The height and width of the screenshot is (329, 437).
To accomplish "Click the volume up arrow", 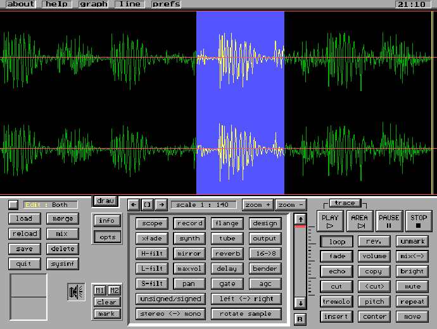I will tap(300, 220).
